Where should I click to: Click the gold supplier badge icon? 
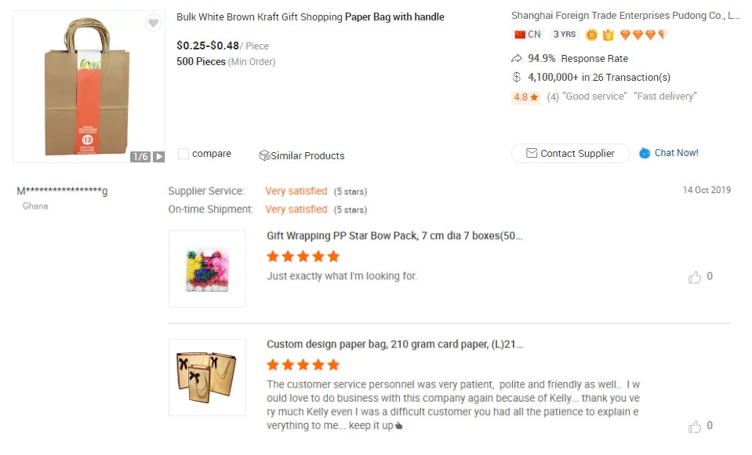pyautogui.click(x=592, y=35)
